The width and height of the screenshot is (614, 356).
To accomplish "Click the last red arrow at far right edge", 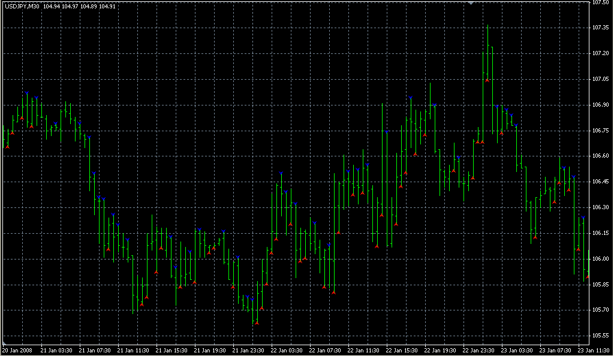I will click(588, 276).
